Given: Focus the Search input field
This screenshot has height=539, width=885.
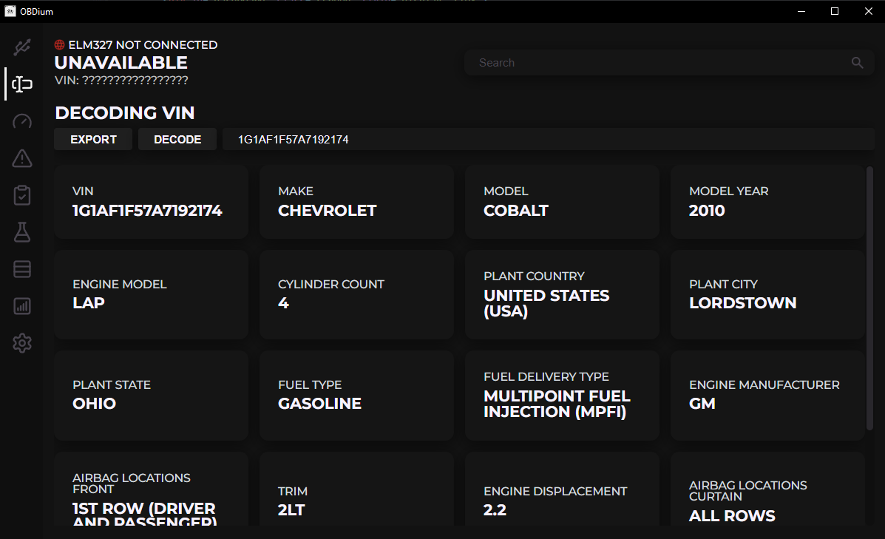Looking at the screenshot, I should tap(669, 63).
